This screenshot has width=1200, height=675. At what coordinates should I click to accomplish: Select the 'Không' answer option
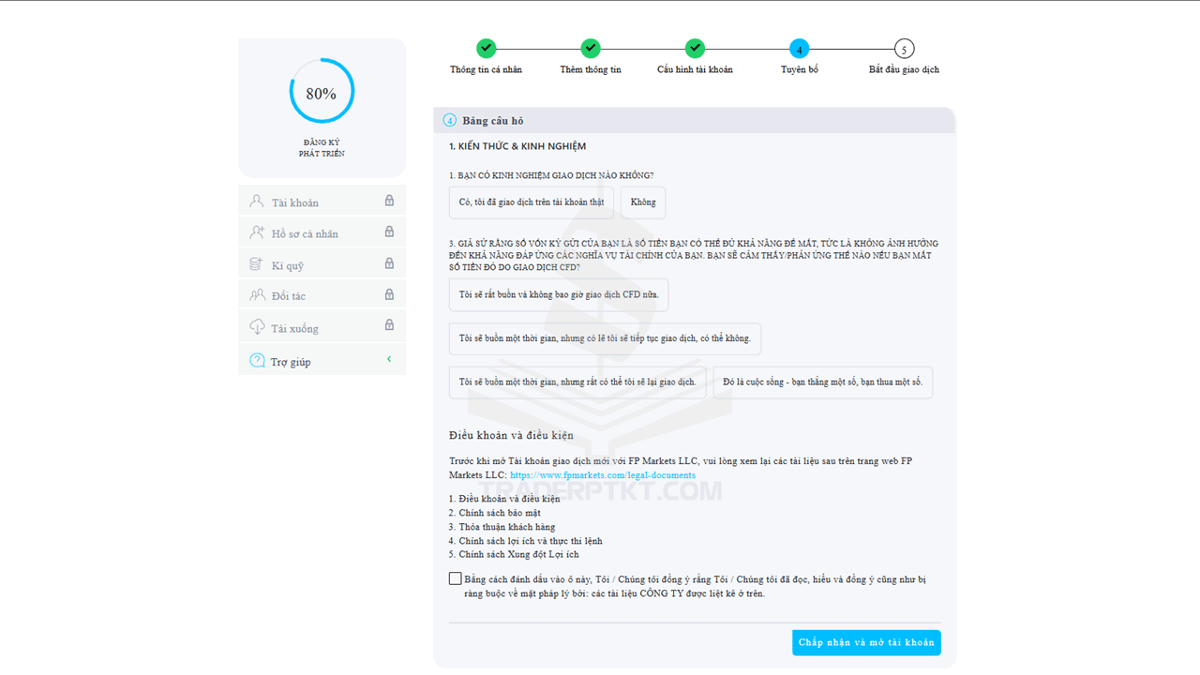pyautogui.click(x=643, y=202)
